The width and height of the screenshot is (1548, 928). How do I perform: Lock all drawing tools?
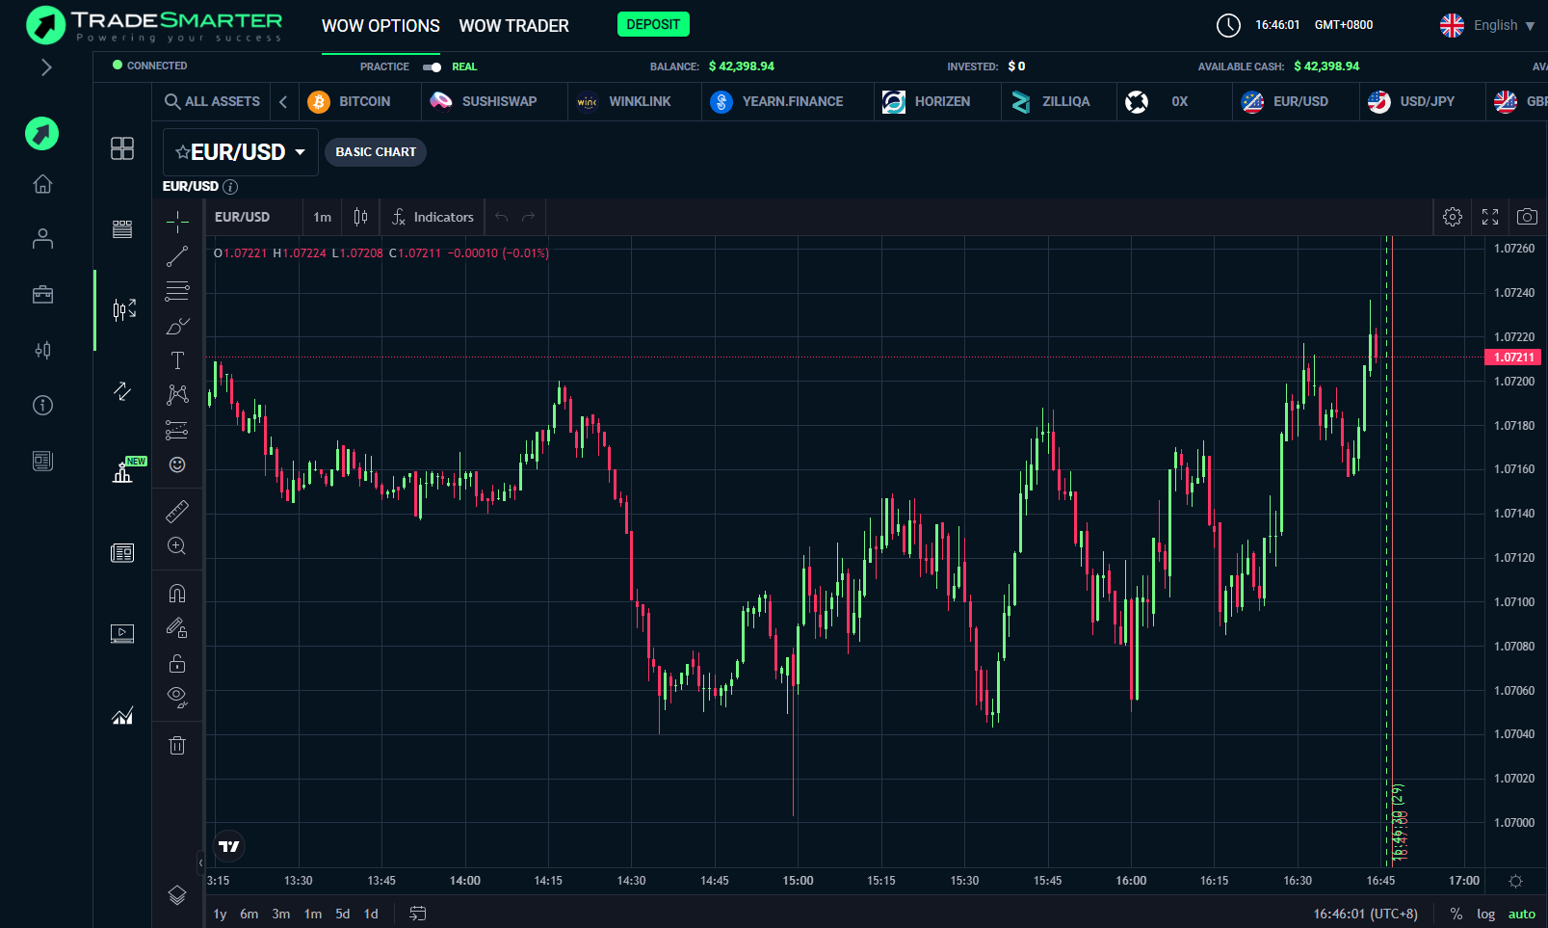pyautogui.click(x=177, y=663)
